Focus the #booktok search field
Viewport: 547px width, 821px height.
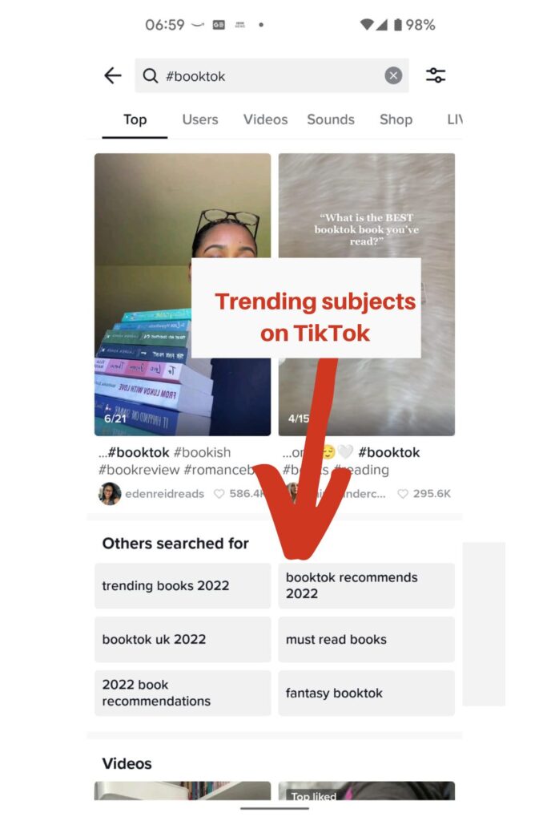[x=272, y=75]
